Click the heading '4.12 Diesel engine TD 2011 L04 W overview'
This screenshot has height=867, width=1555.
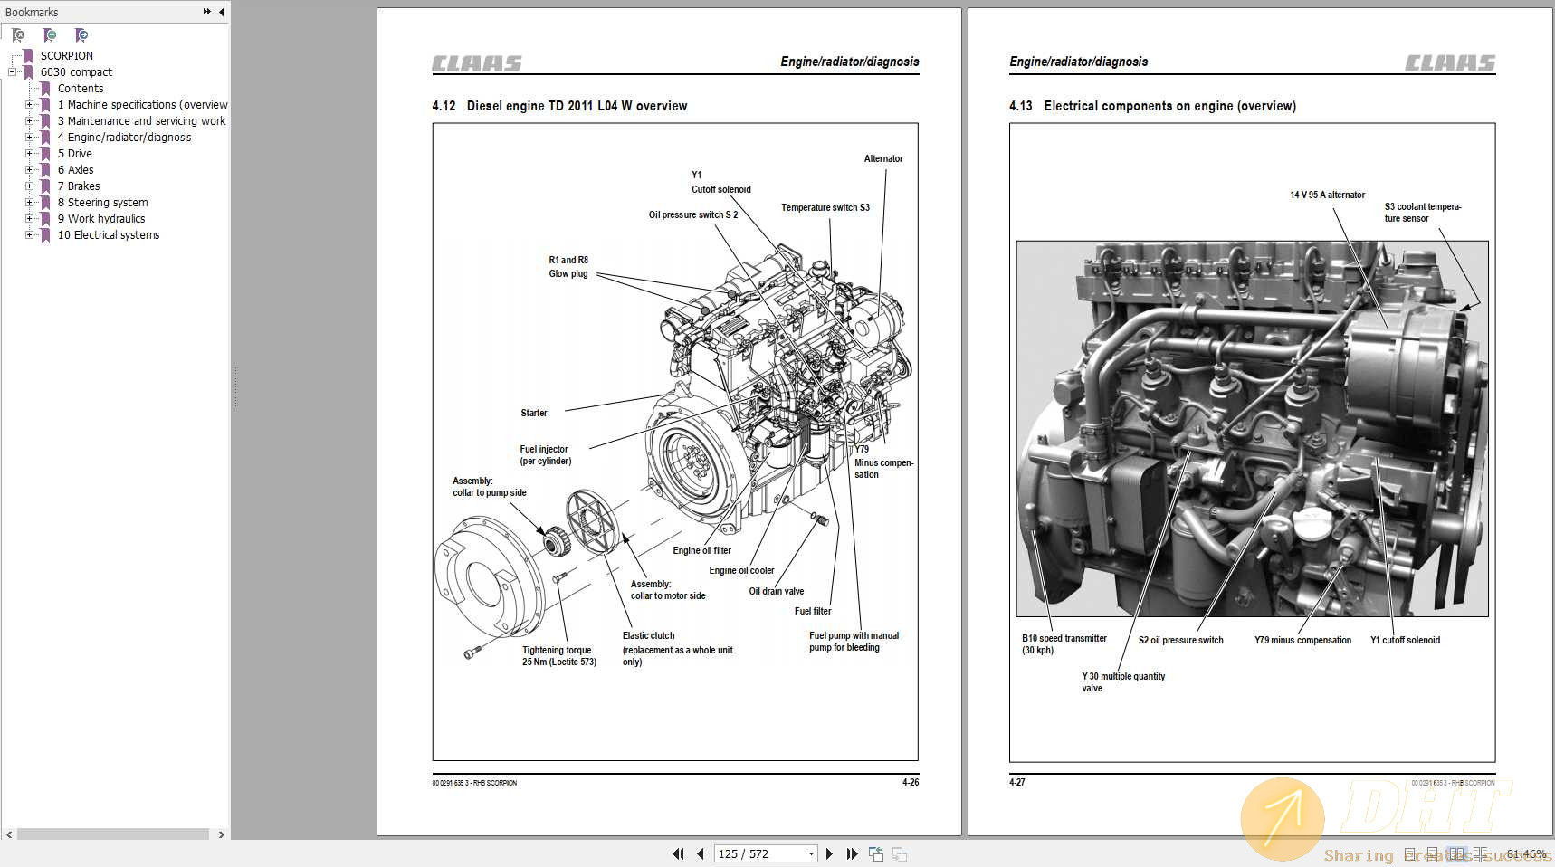coord(559,106)
